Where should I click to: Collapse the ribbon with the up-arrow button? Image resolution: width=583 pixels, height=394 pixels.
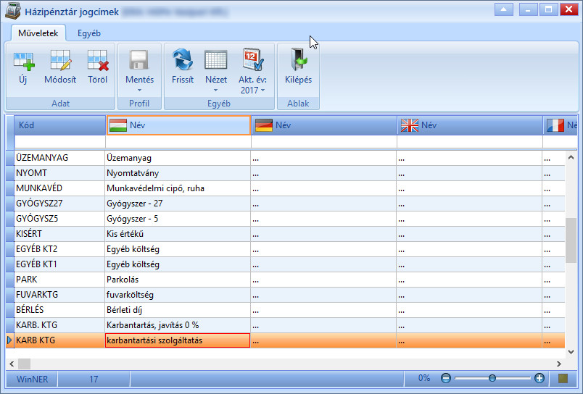click(503, 9)
